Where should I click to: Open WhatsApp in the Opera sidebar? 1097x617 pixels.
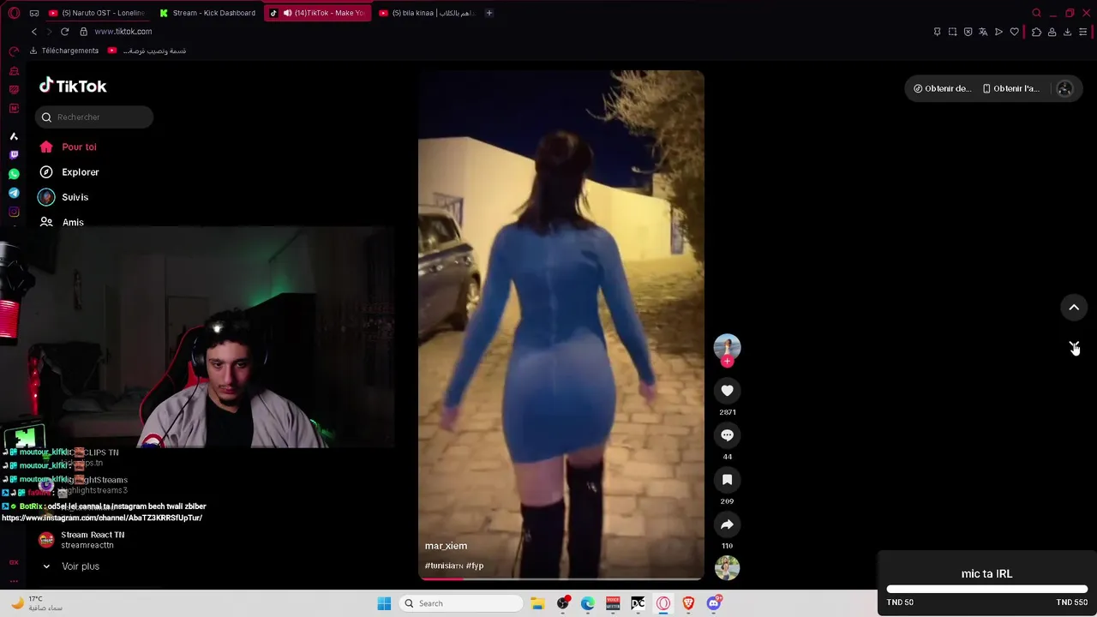(x=14, y=174)
